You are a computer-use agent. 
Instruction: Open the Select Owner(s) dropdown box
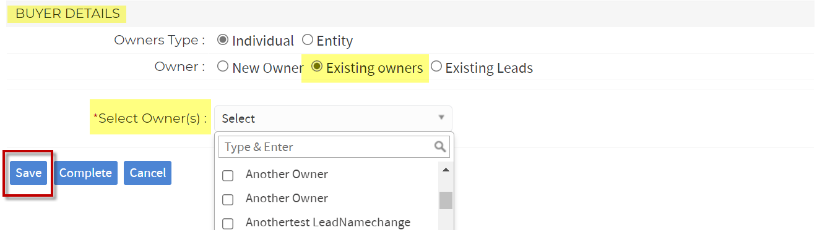point(333,118)
